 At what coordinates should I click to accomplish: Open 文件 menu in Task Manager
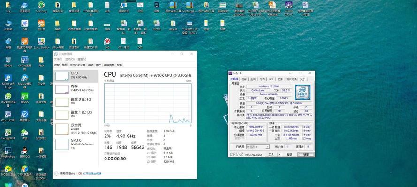[x=58, y=59]
